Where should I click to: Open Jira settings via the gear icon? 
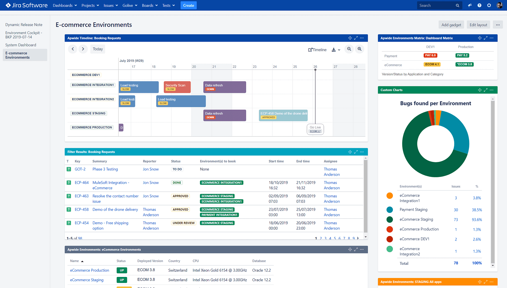point(489,5)
